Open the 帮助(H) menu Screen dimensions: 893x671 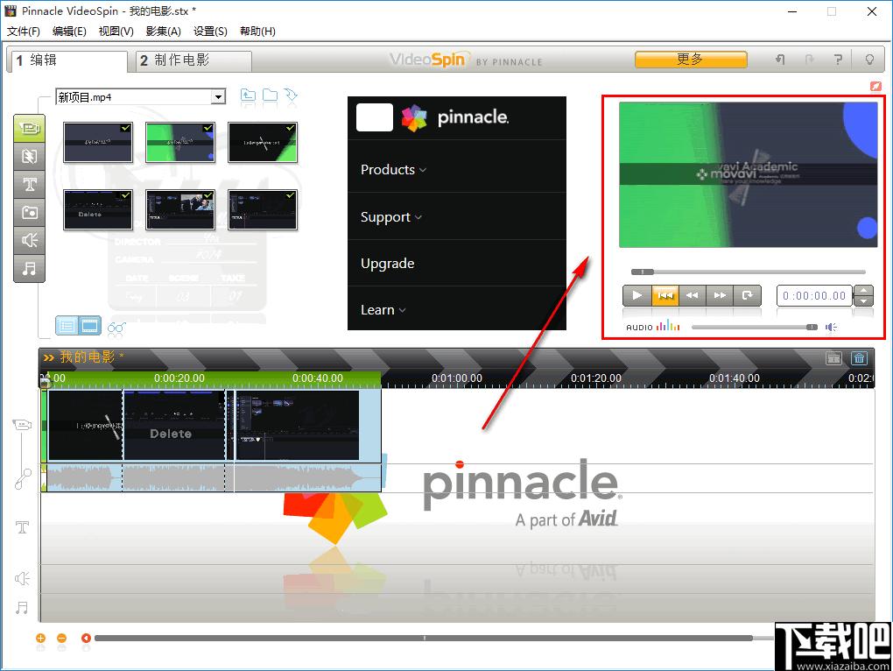click(x=257, y=32)
